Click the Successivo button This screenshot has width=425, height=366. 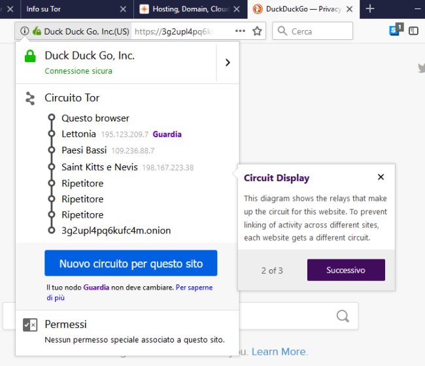pos(346,270)
